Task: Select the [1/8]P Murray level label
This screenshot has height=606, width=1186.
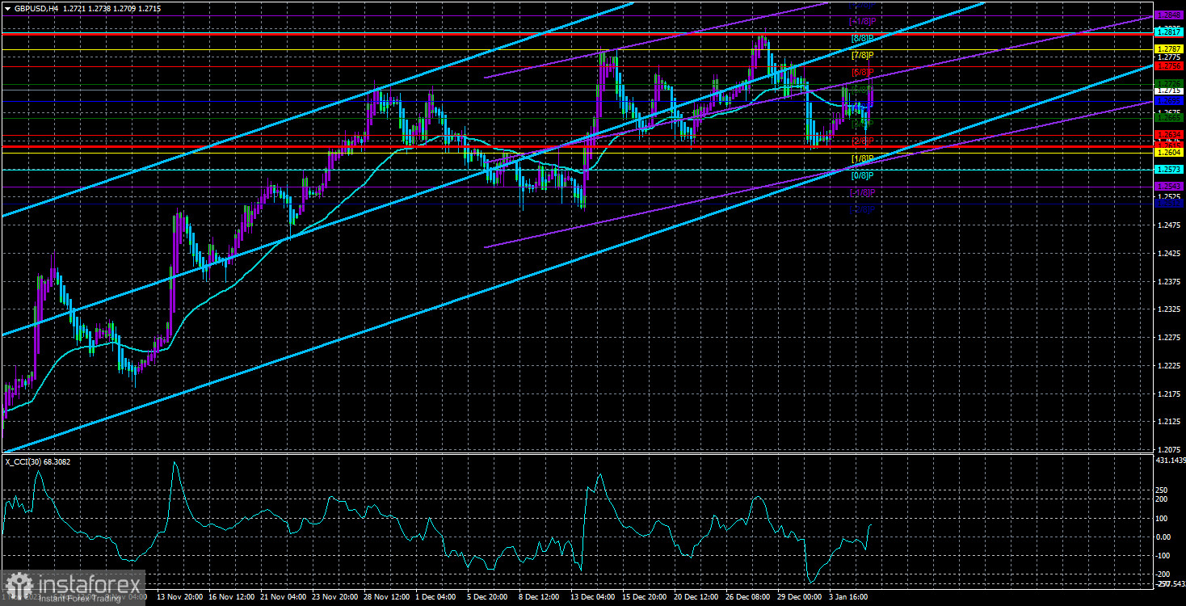Action: tap(862, 158)
